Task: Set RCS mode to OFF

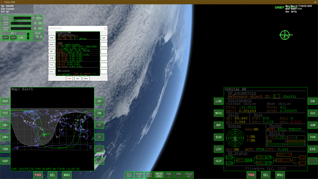Action: point(6,38)
